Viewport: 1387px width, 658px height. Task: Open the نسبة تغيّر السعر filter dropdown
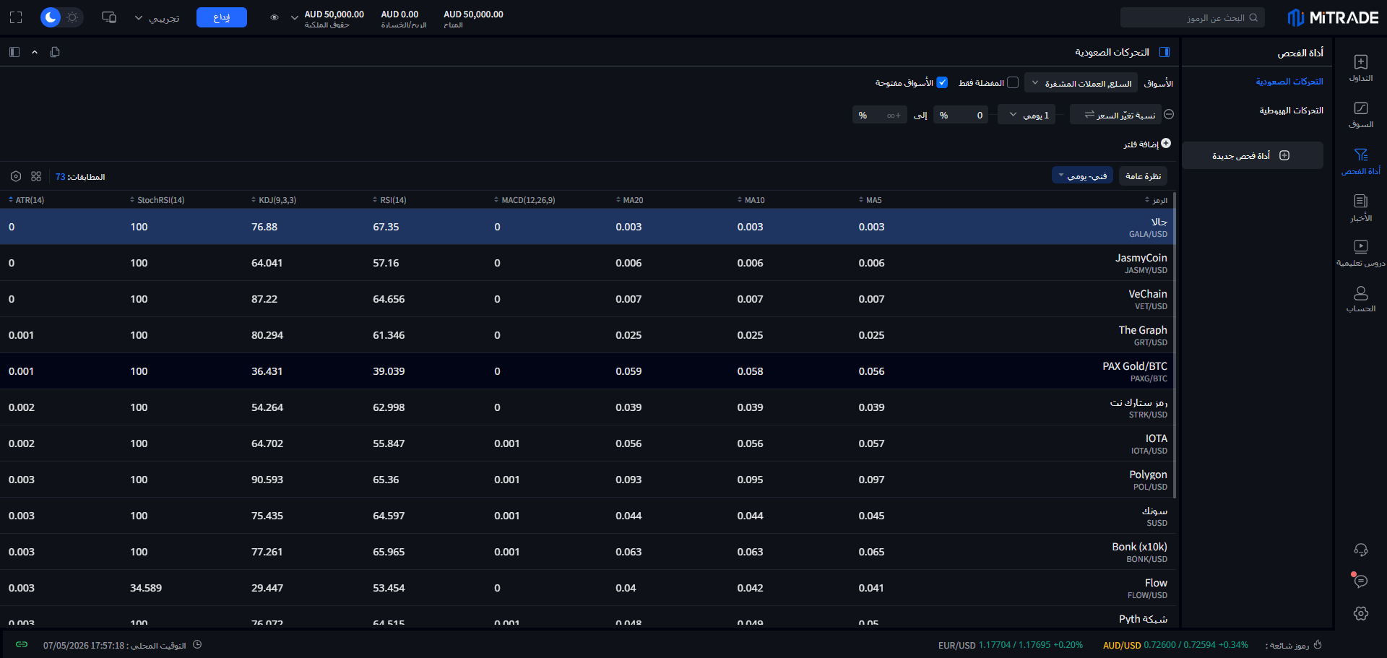coord(1115,115)
